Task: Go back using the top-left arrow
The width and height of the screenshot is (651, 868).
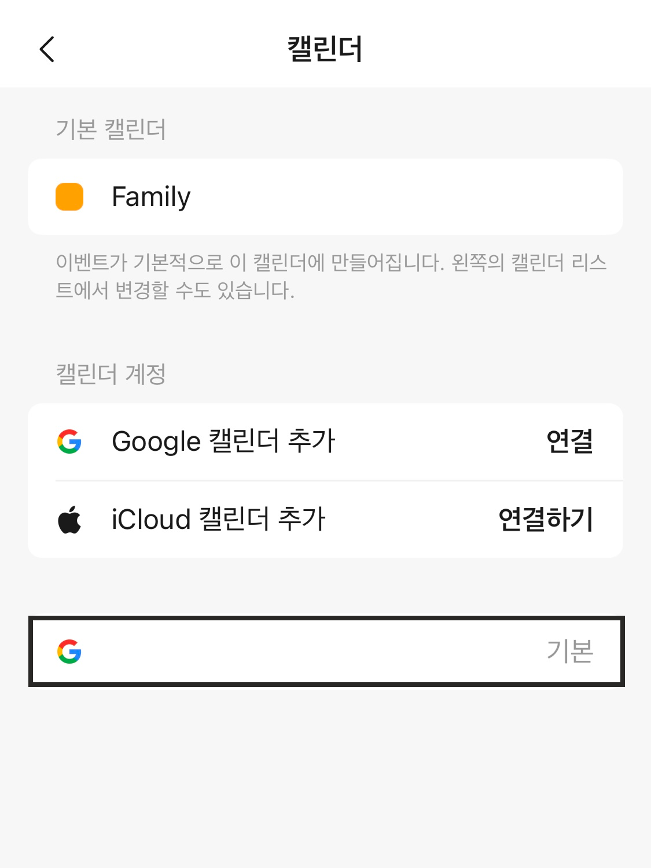Action: click(x=47, y=49)
